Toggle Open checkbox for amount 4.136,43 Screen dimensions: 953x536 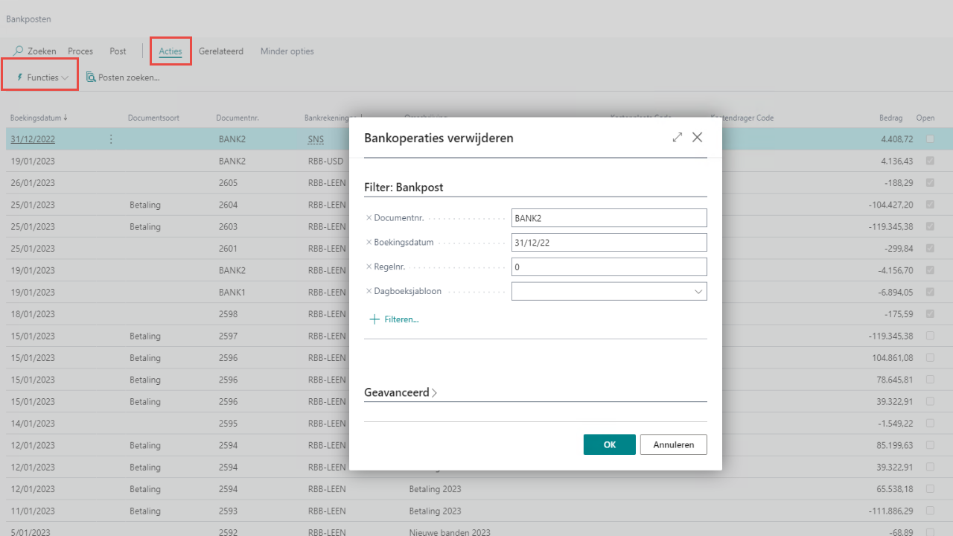[930, 161]
